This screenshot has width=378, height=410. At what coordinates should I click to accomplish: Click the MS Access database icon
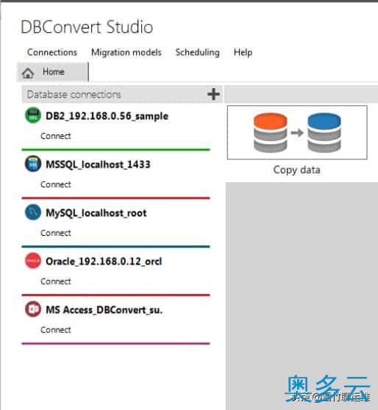pos(33,309)
